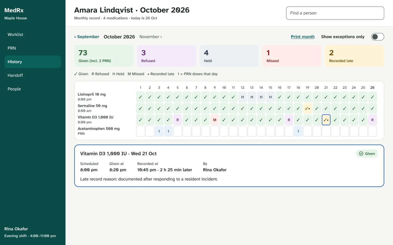
Task: Focus the Find a person search field
Action: 335,13
